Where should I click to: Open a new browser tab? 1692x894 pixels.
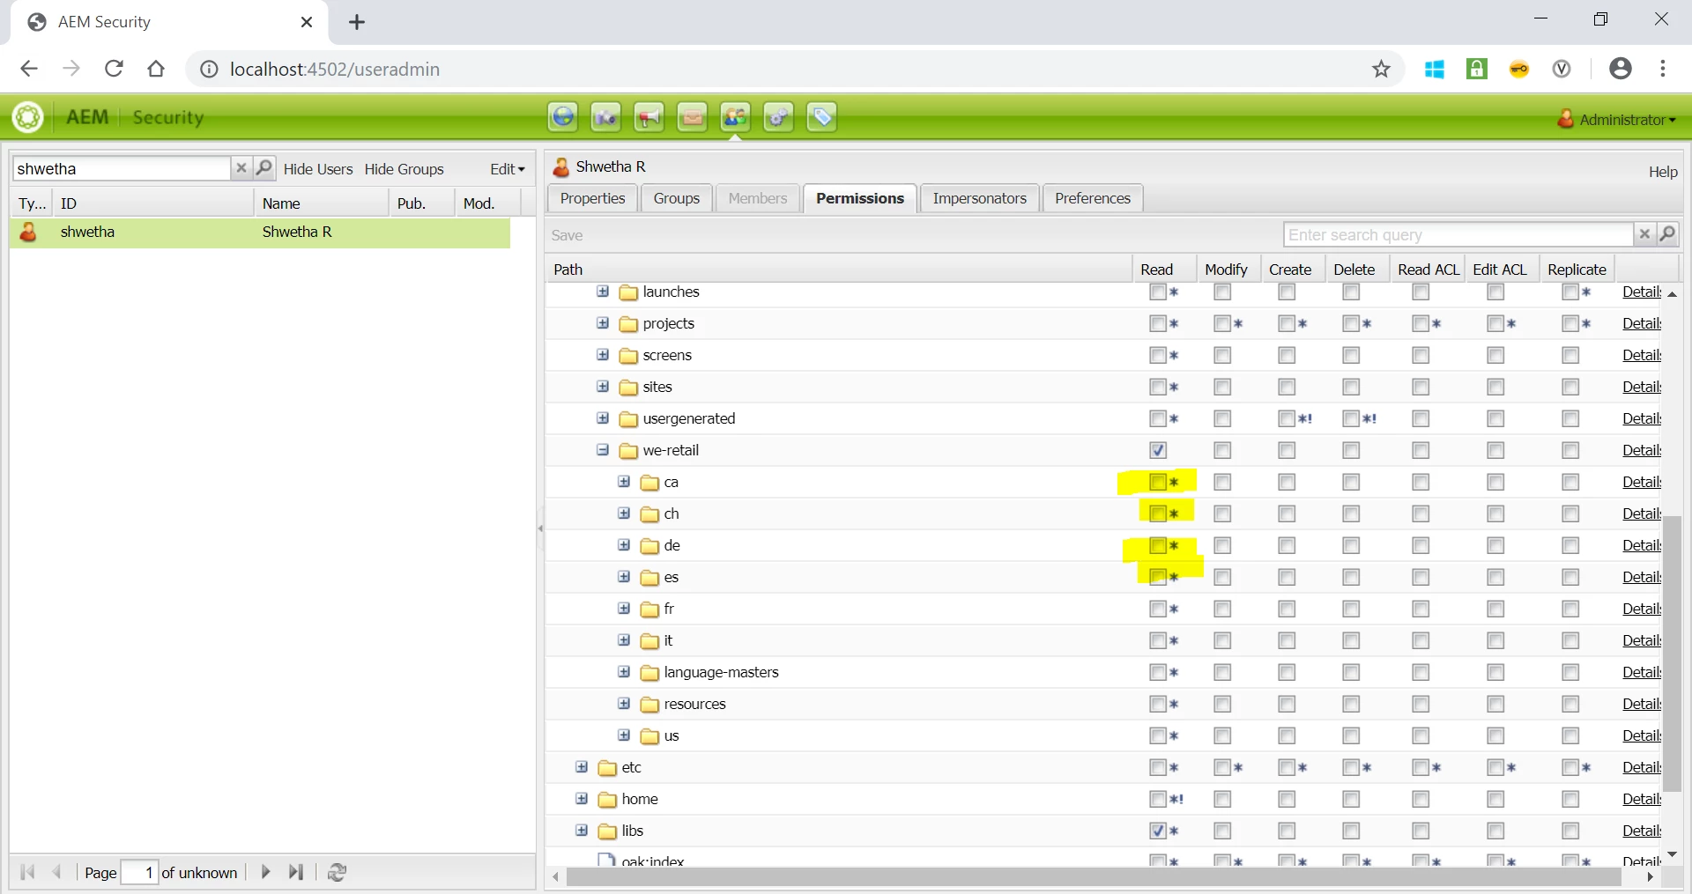357,22
